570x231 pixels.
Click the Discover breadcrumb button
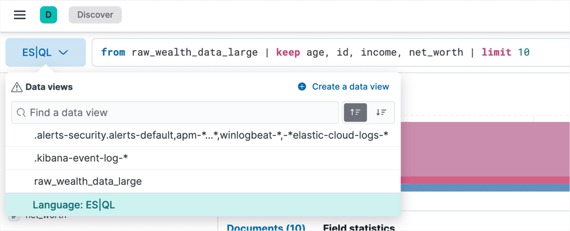[95, 15]
